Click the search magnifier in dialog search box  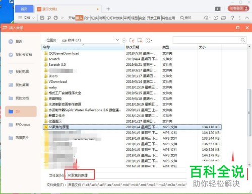pyautogui.click(x=242, y=40)
